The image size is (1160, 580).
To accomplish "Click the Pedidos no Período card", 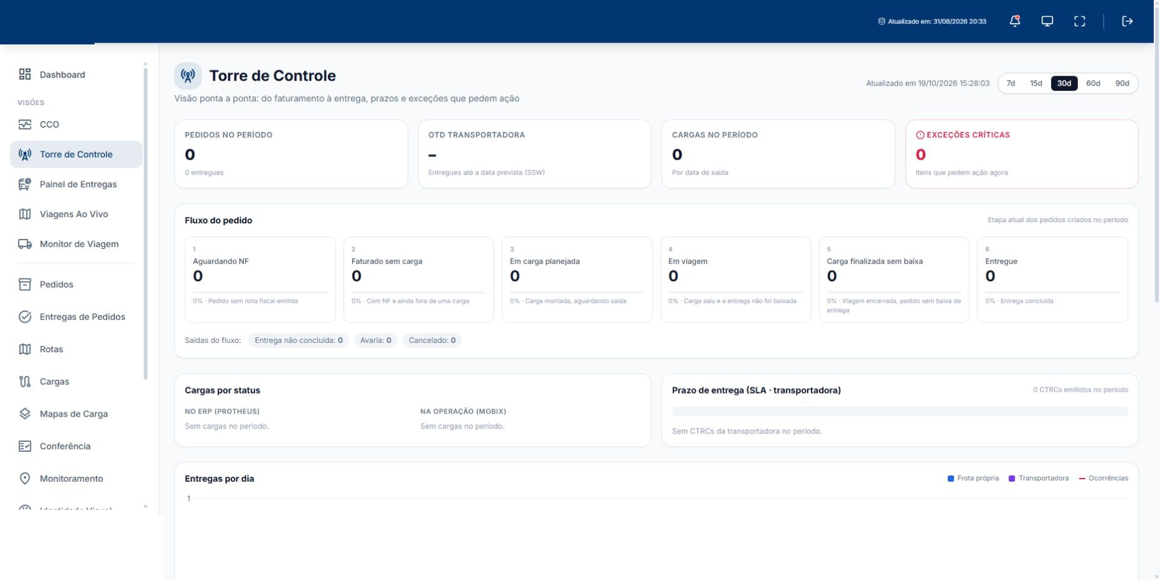I will pos(291,154).
